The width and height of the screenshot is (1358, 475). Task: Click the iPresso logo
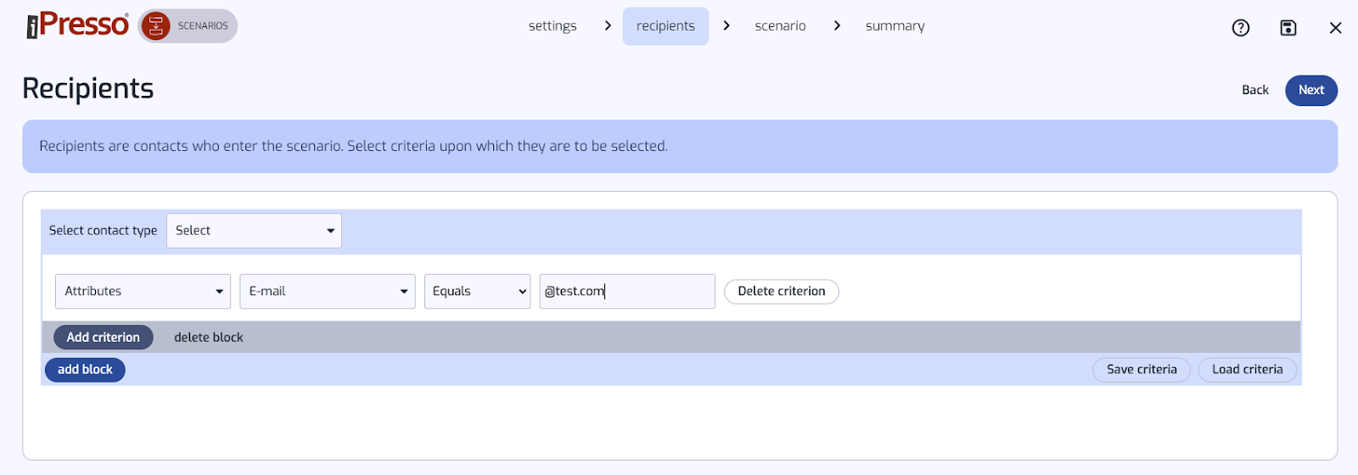pos(77,25)
